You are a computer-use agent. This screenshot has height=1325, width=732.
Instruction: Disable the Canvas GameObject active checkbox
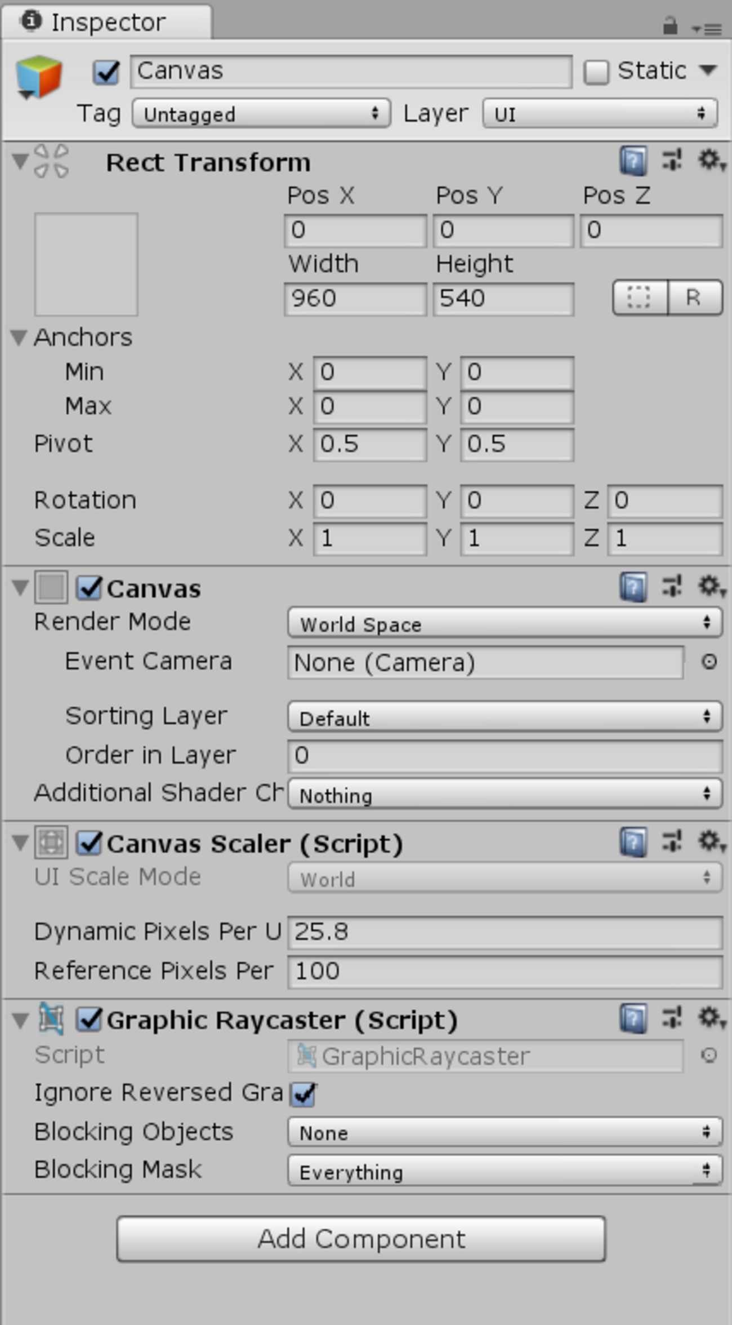tap(106, 72)
